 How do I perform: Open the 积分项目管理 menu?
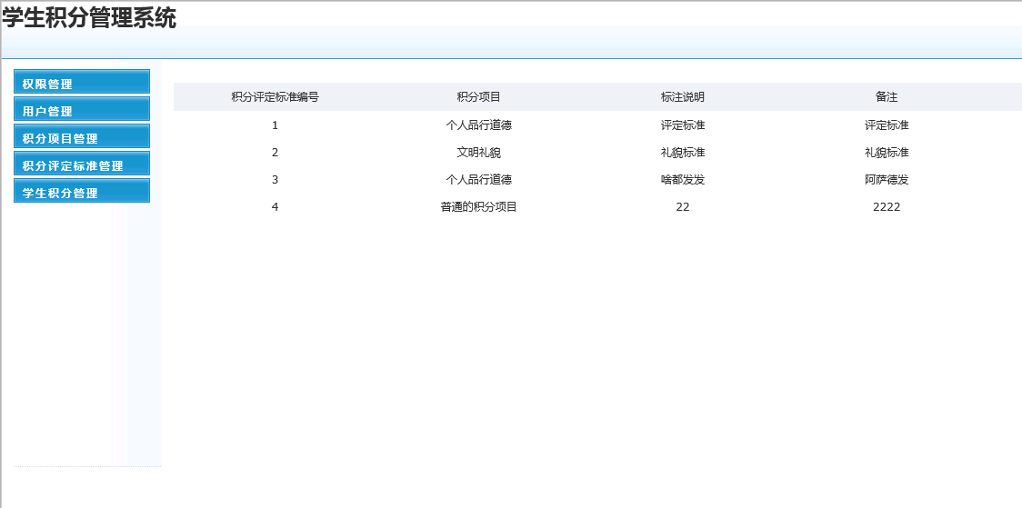point(82,136)
